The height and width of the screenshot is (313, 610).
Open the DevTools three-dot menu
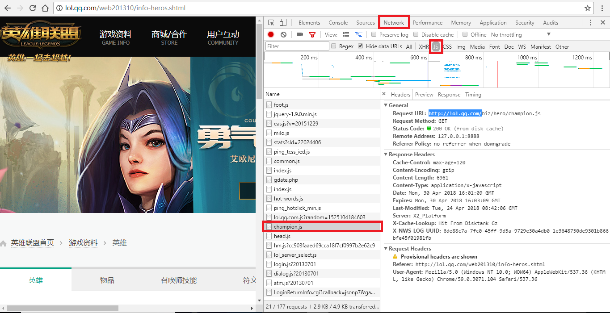coord(590,23)
